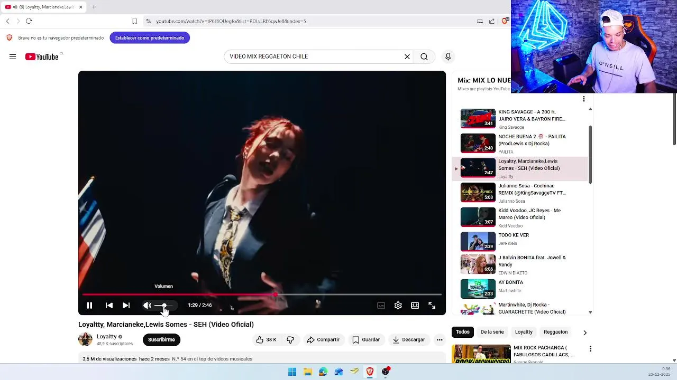This screenshot has height=380, width=677.
Task: Play NOCHE BUENA 2 PAILITA playlist item
Action: pyautogui.click(x=521, y=144)
